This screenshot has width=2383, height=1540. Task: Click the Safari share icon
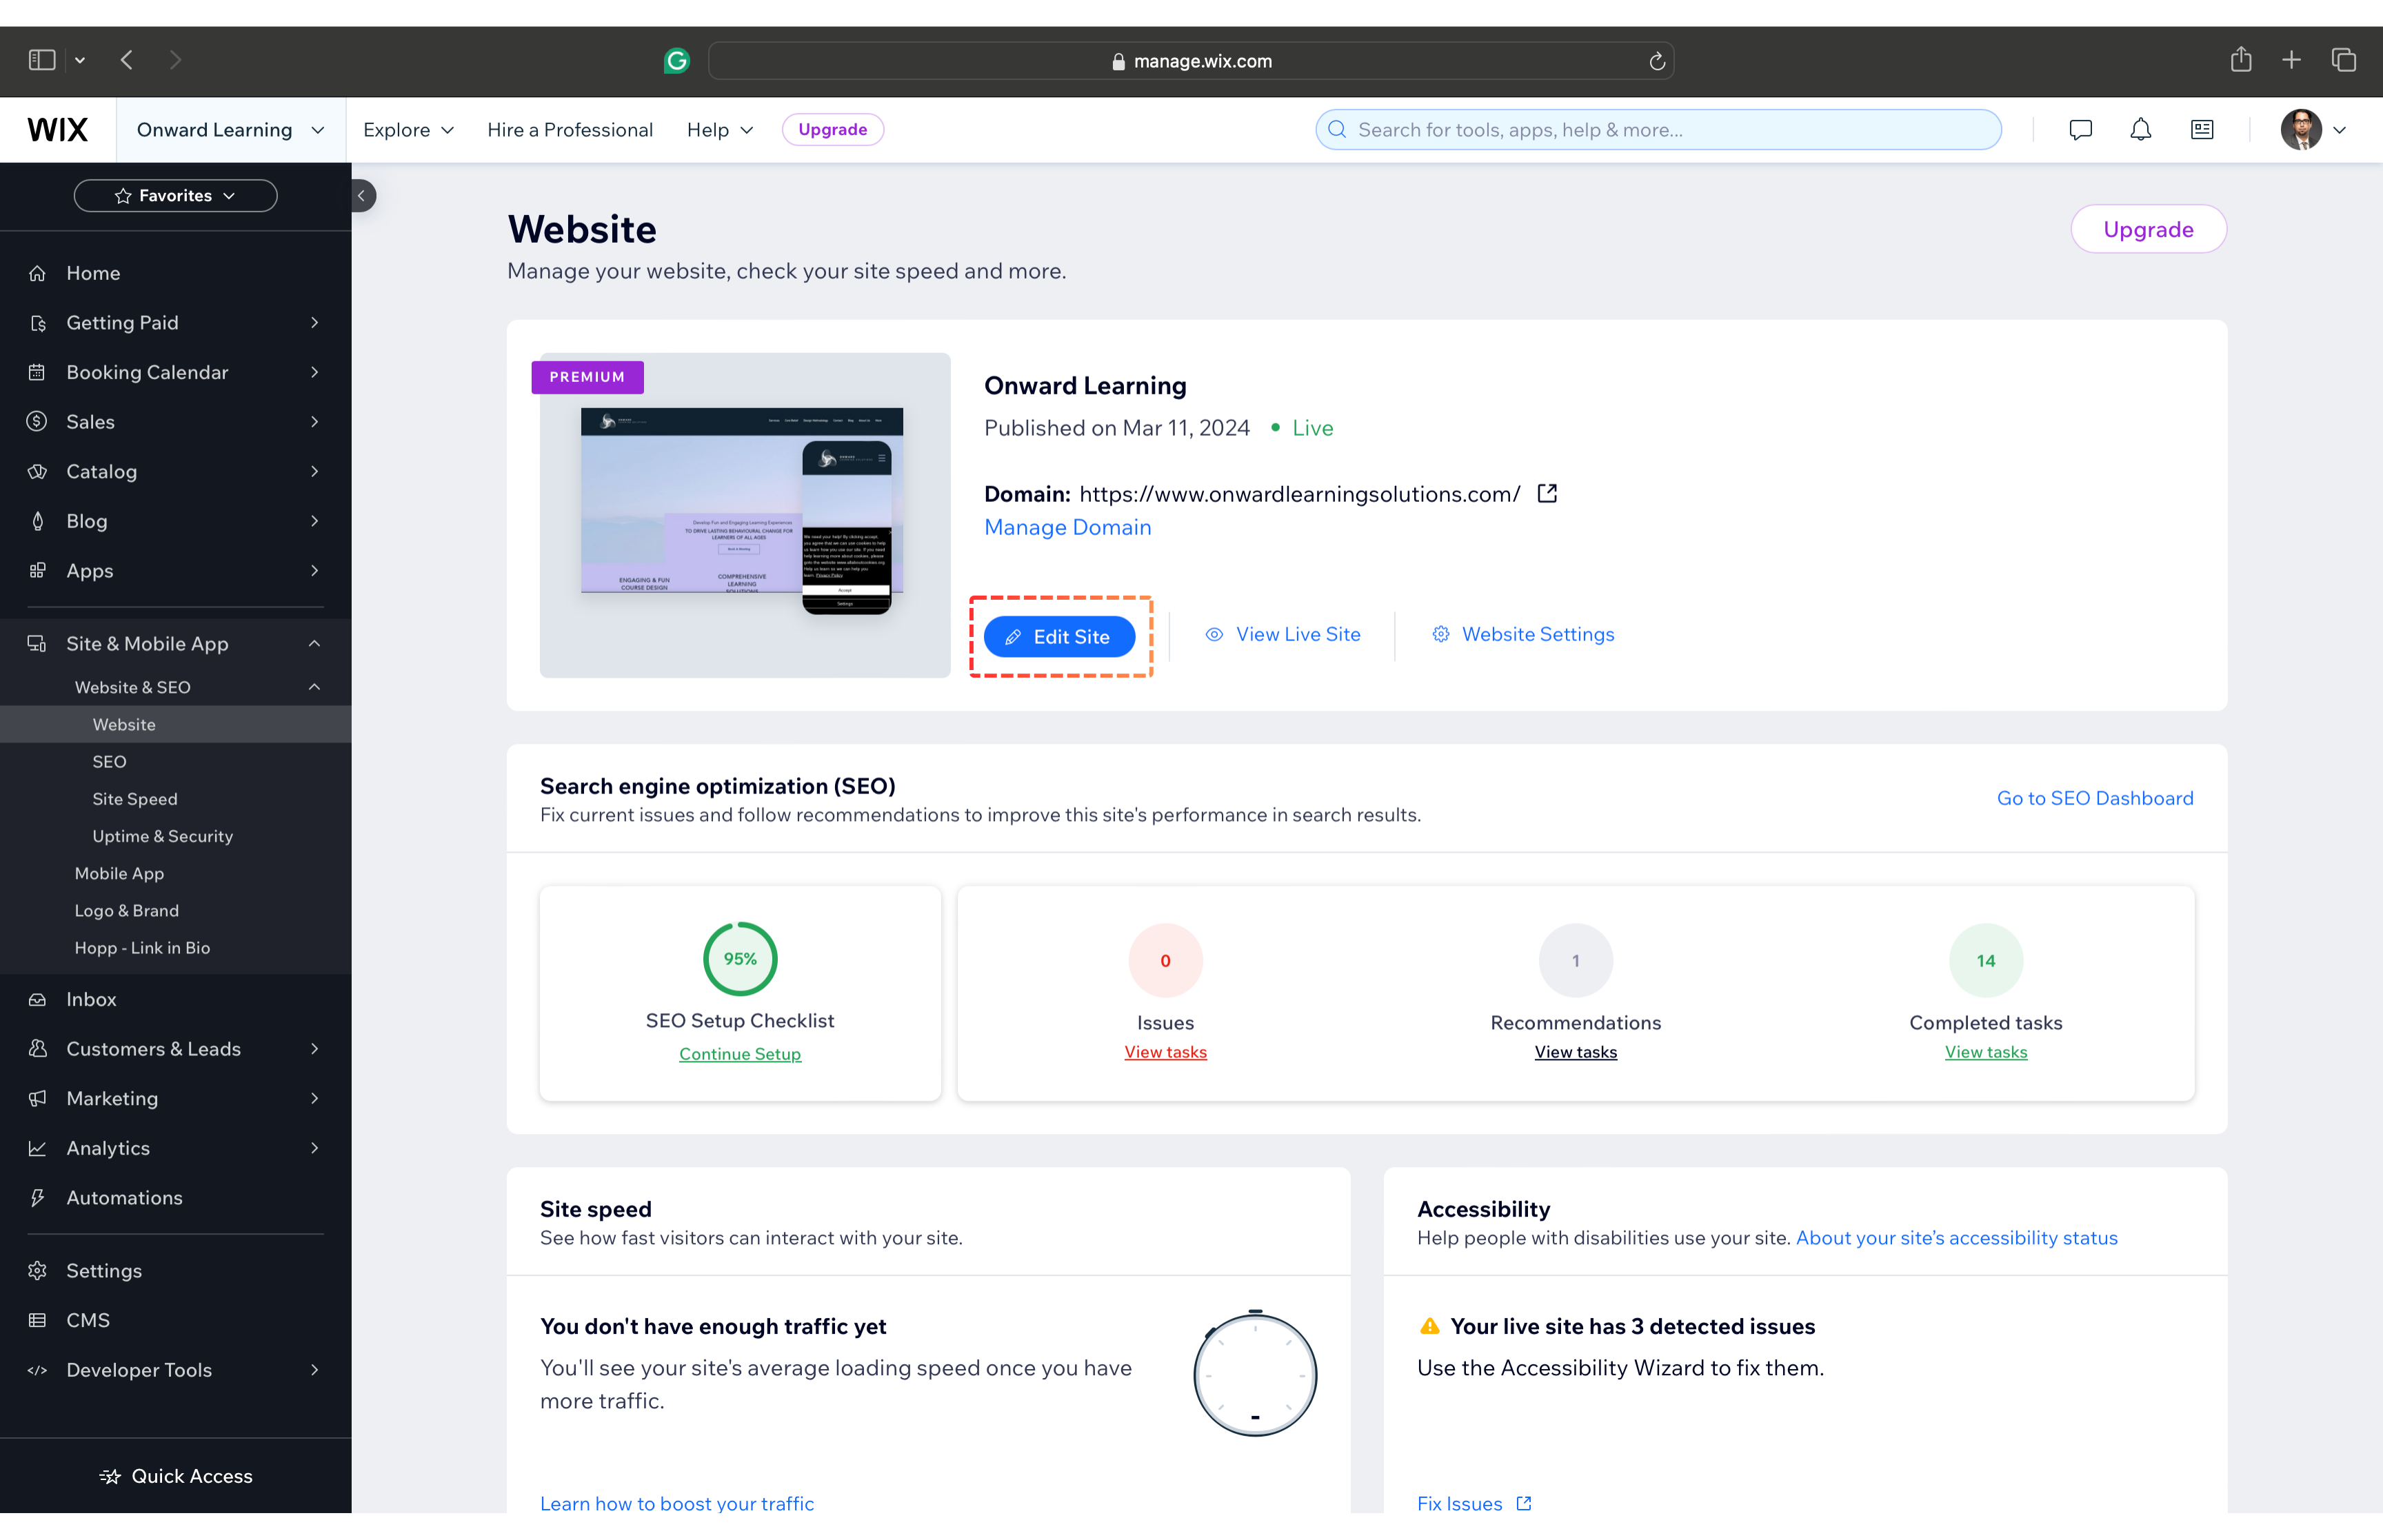[2240, 60]
